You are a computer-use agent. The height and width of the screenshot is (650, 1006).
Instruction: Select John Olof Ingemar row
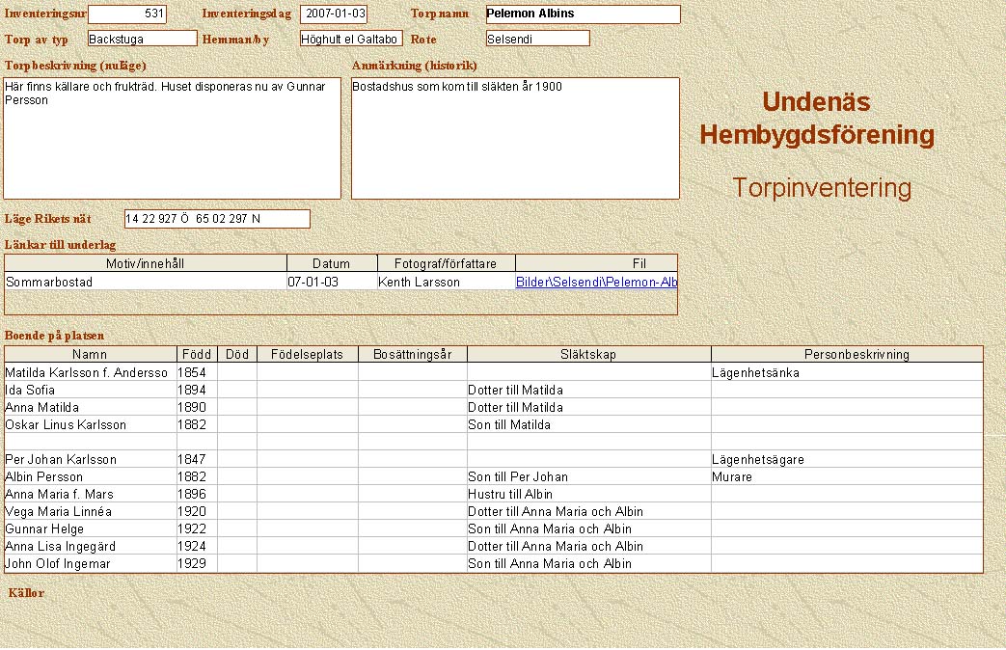pyautogui.click(x=90, y=563)
